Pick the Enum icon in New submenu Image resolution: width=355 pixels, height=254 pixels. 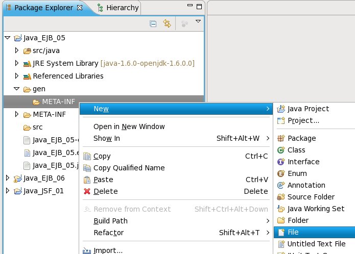tap(280, 173)
